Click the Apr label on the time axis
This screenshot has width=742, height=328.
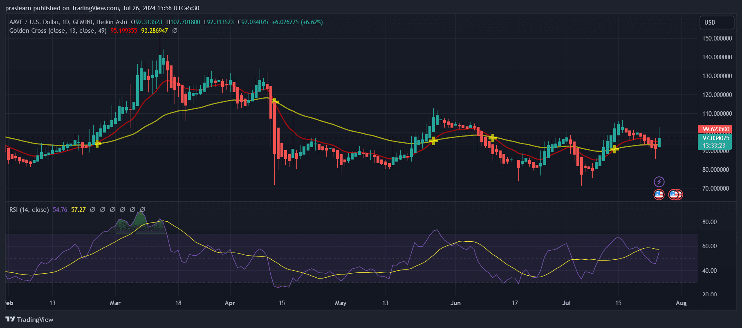230,303
